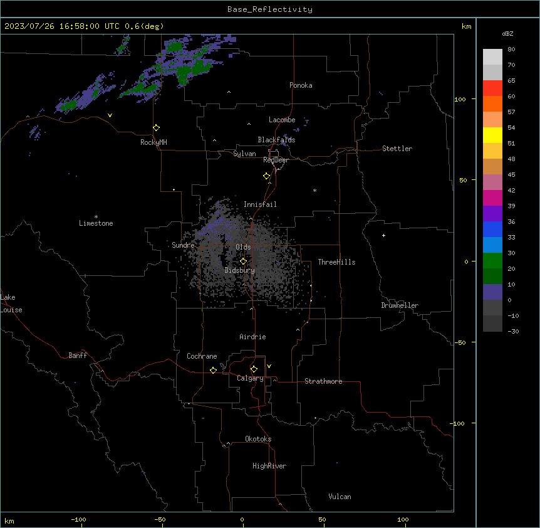Click the dark blue 36-33 dBZ swatch
The image size is (540, 528).
492,229
